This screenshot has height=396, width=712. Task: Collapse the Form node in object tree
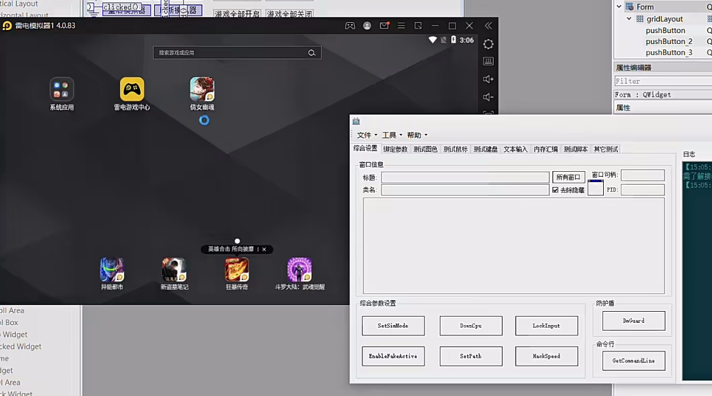click(x=619, y=7)
